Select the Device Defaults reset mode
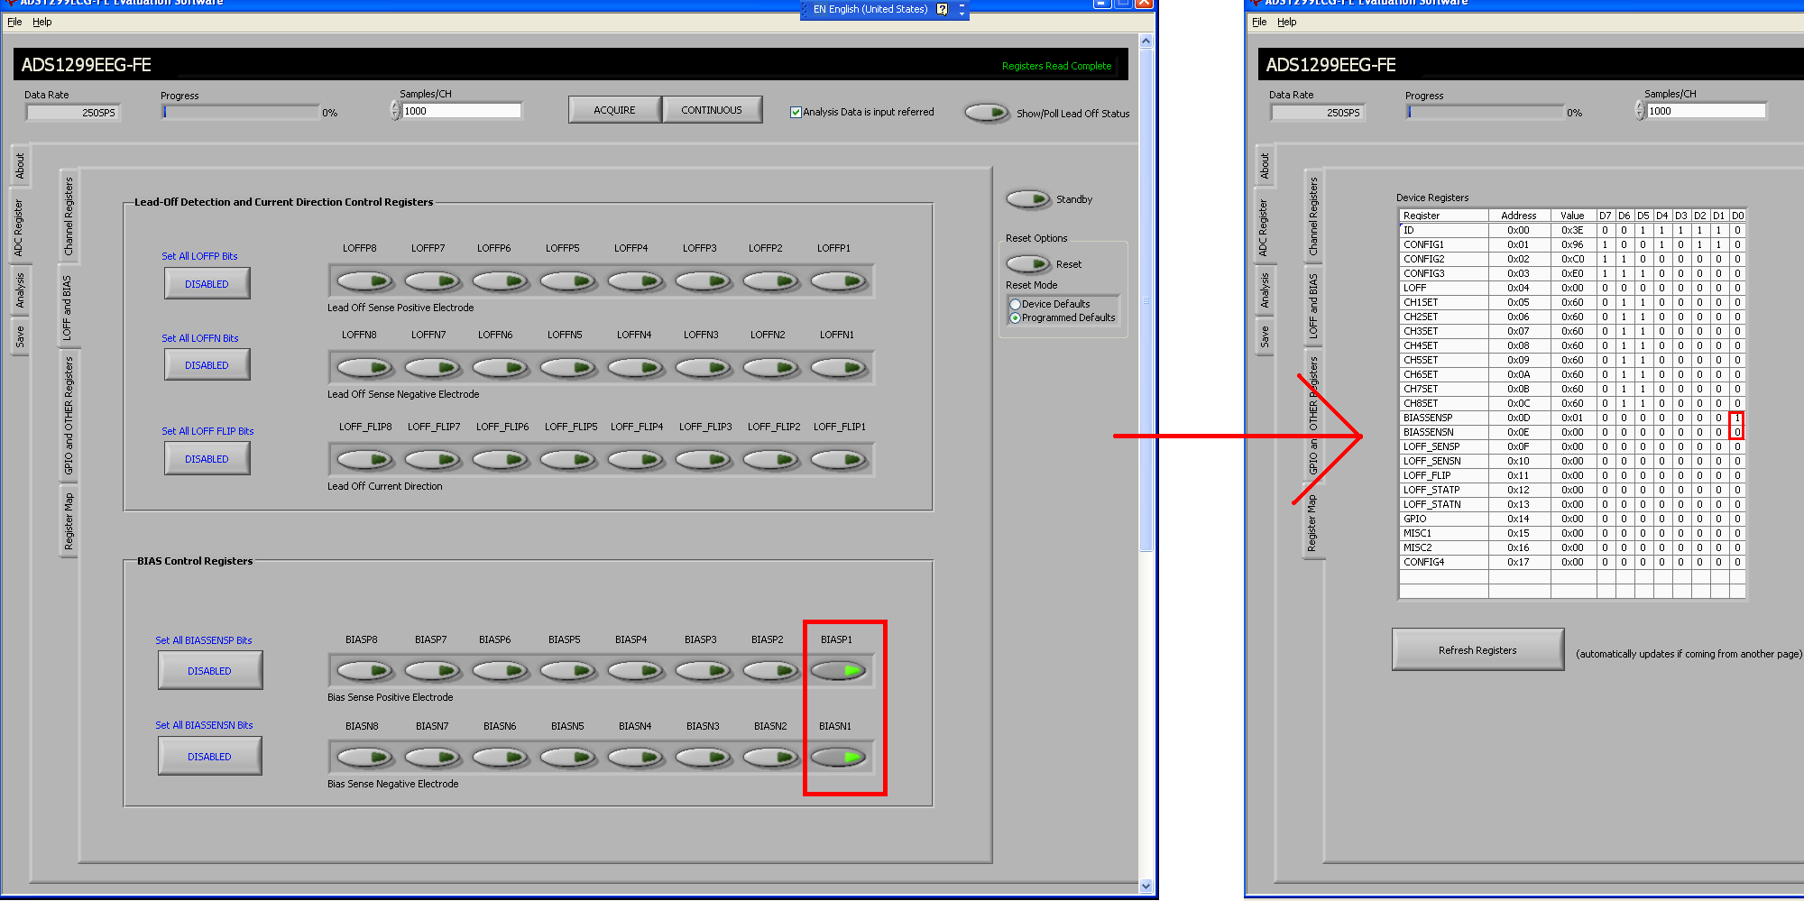This screenshot has width=1804, height=901. pyautogui.click(x=1016, y=305)
